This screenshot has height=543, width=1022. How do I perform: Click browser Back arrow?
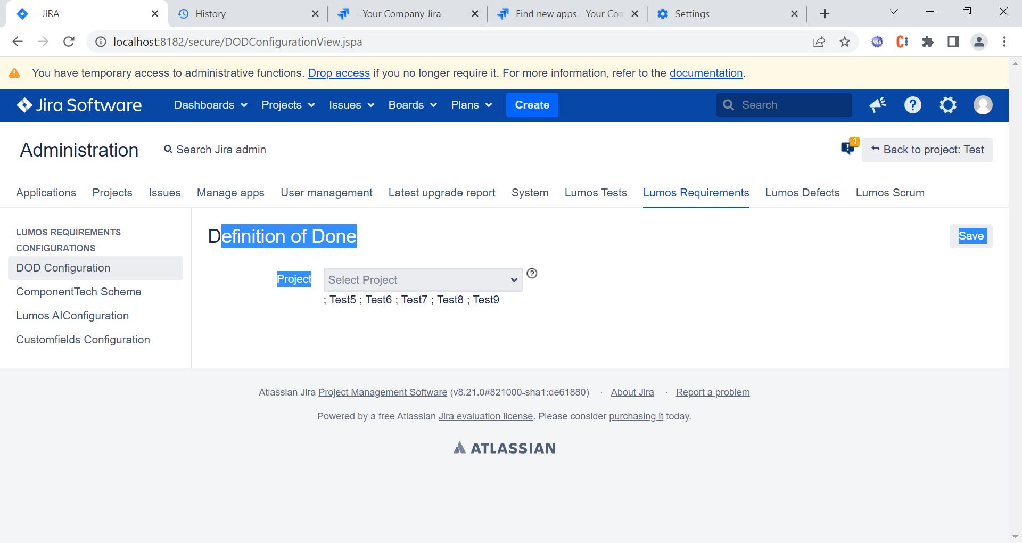[18, 42]
